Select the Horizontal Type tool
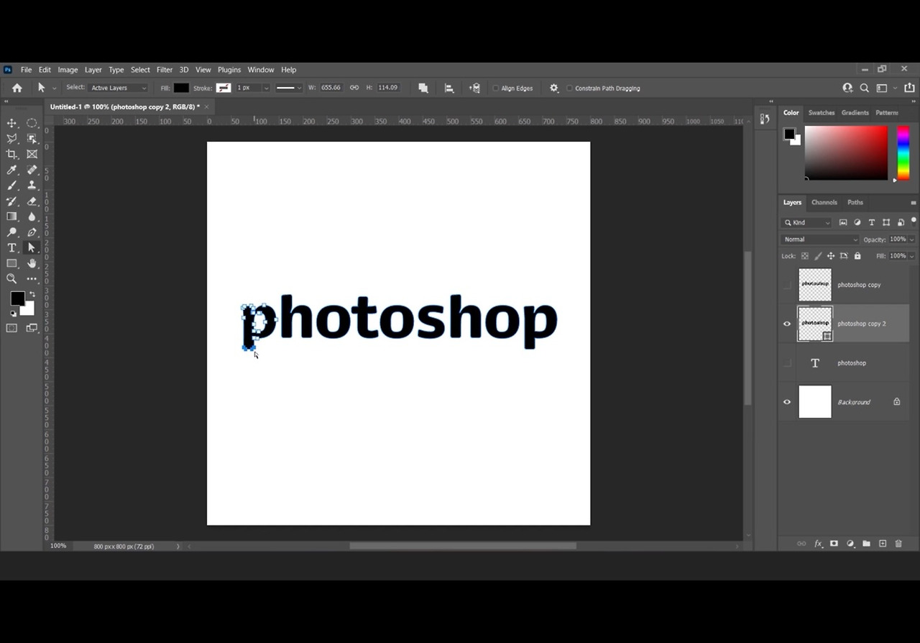920x643 pixels. coord(12,247)
